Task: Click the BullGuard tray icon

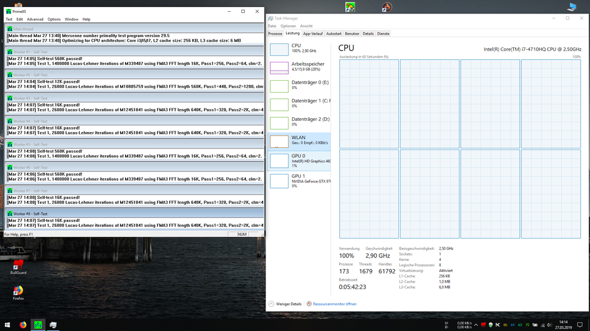Action: [x=483, y=325]
